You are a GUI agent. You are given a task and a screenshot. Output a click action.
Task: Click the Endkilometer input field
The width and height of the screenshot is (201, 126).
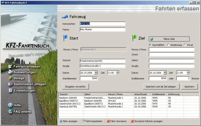point(158,78)
